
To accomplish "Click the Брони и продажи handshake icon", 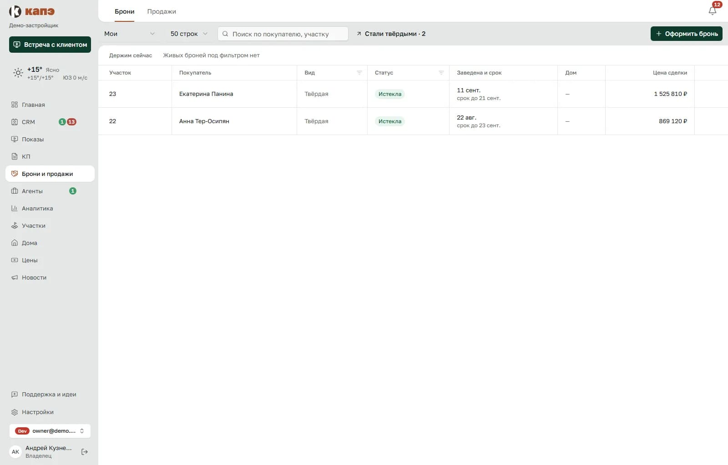I will (x=15, y=174).
